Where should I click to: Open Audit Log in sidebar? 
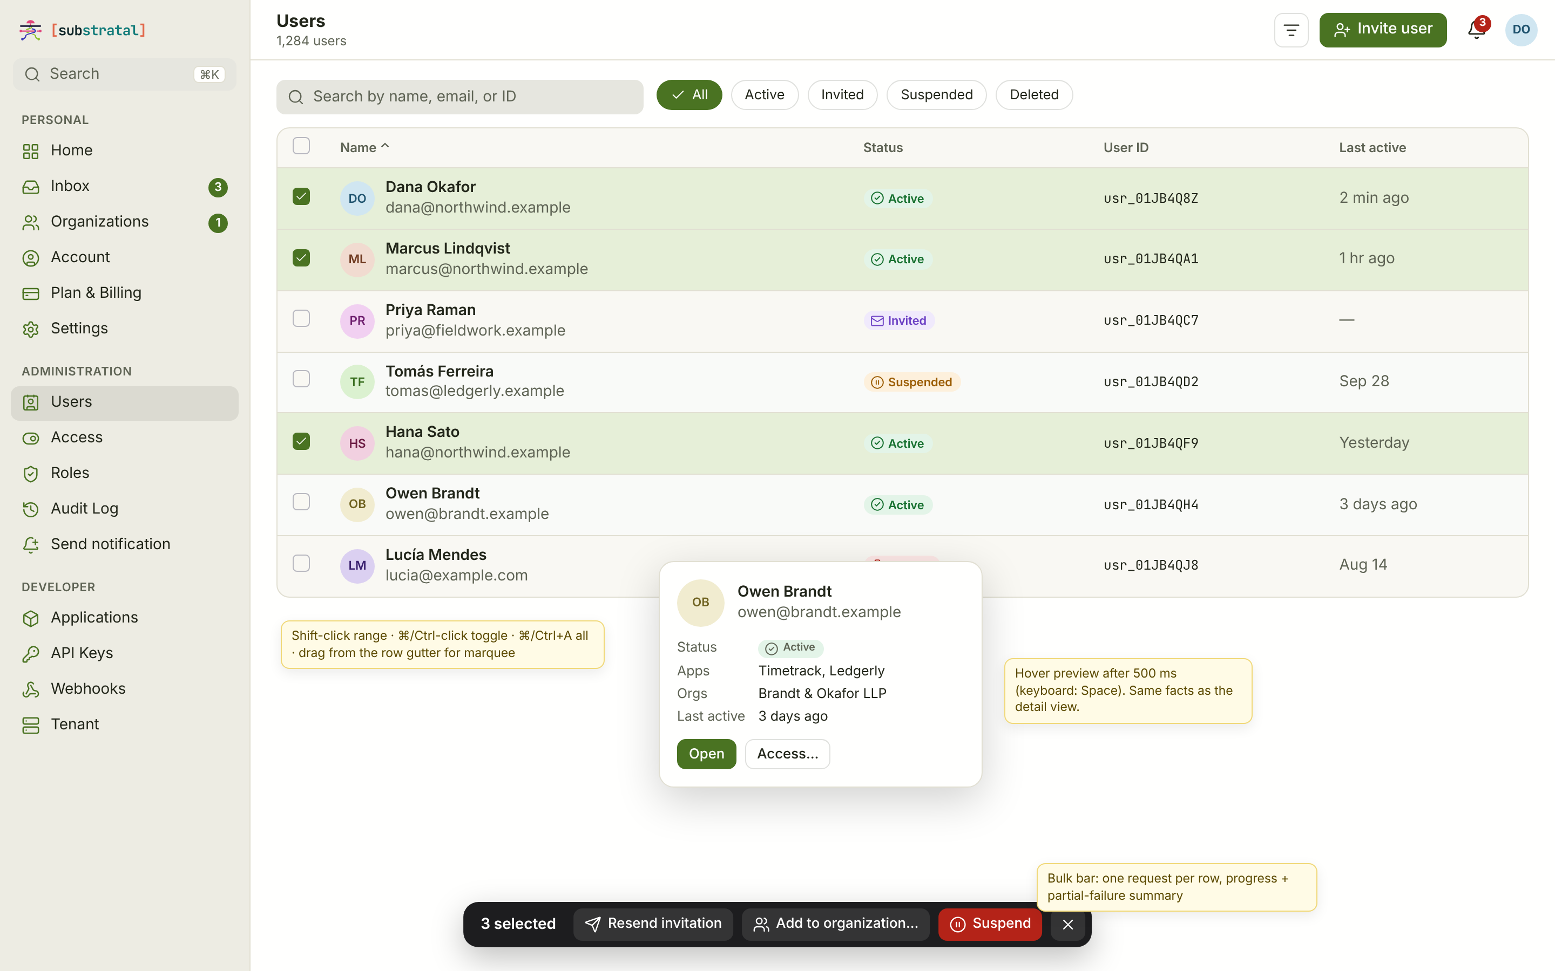pyautogui.click(x=125, y=509)
